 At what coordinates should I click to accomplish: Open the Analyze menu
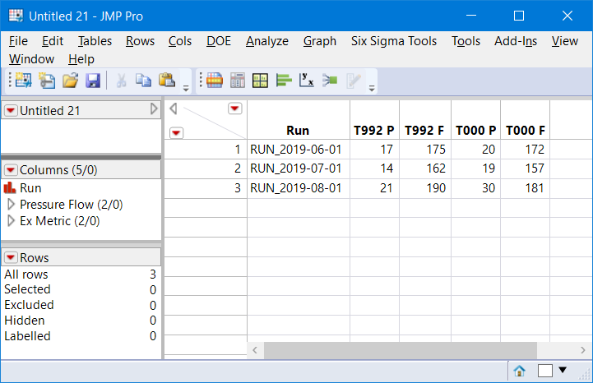pos(267,41)
